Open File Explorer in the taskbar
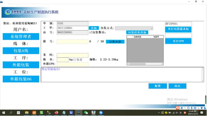This screenshot has height=116, width=207. (27, 113)
